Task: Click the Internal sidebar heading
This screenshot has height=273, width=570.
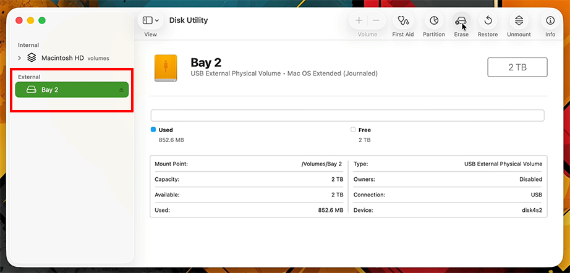Action: click(x=28, y=45)
